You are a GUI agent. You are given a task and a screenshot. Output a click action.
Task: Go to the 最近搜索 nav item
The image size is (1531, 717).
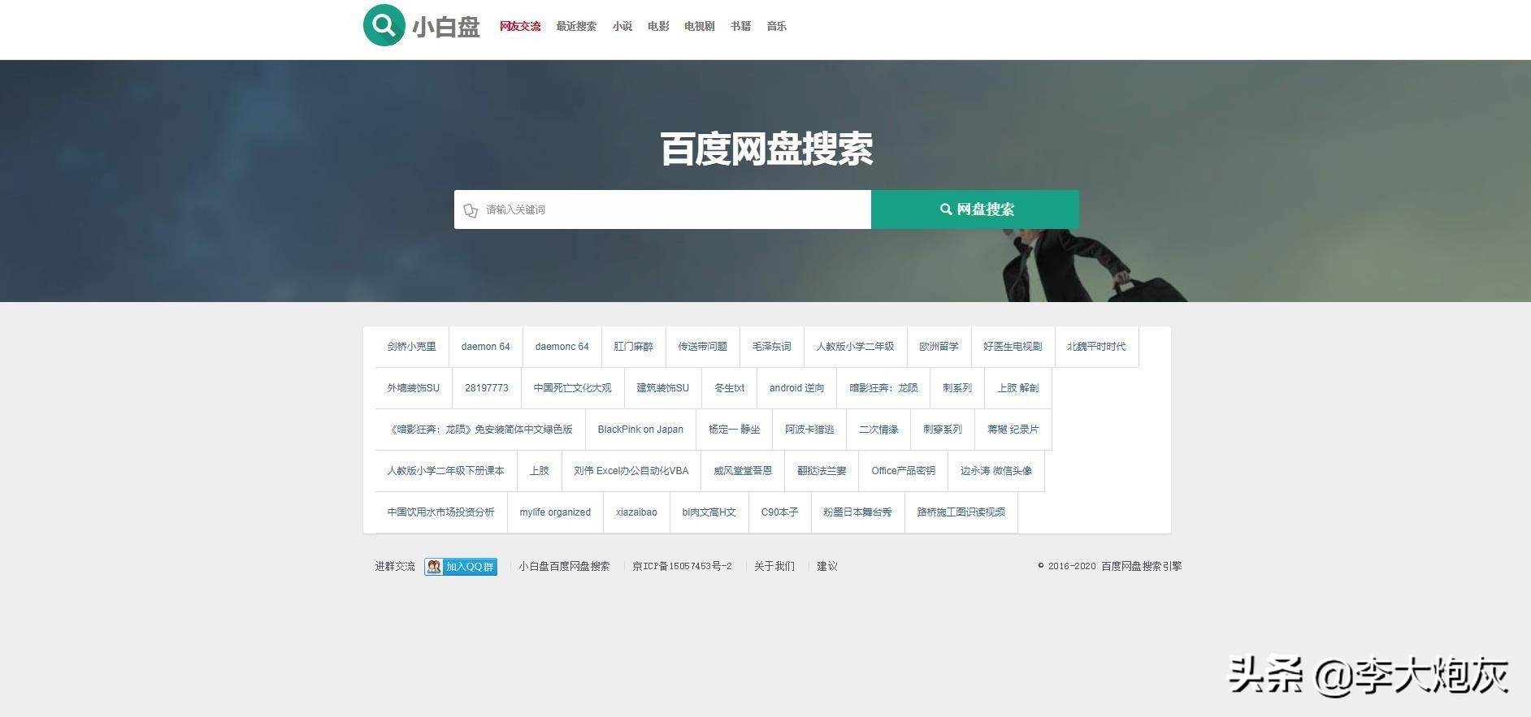pos(576,26)
